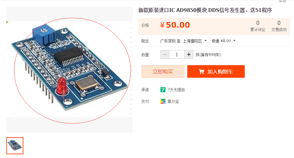
Task: Click the colorful 集分宝 payment icon
Action: coord(163,101)
